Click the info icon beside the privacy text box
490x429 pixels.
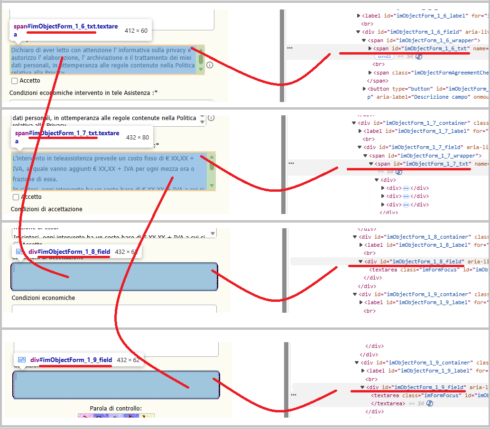210,65
